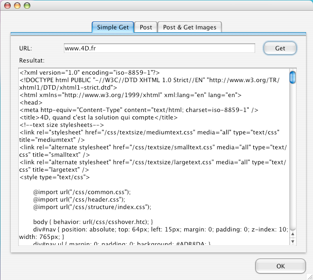Click the scroll down arrow of results
Image resolution: width=313 pixels, height=280 pixels.
tap(292, 242)
